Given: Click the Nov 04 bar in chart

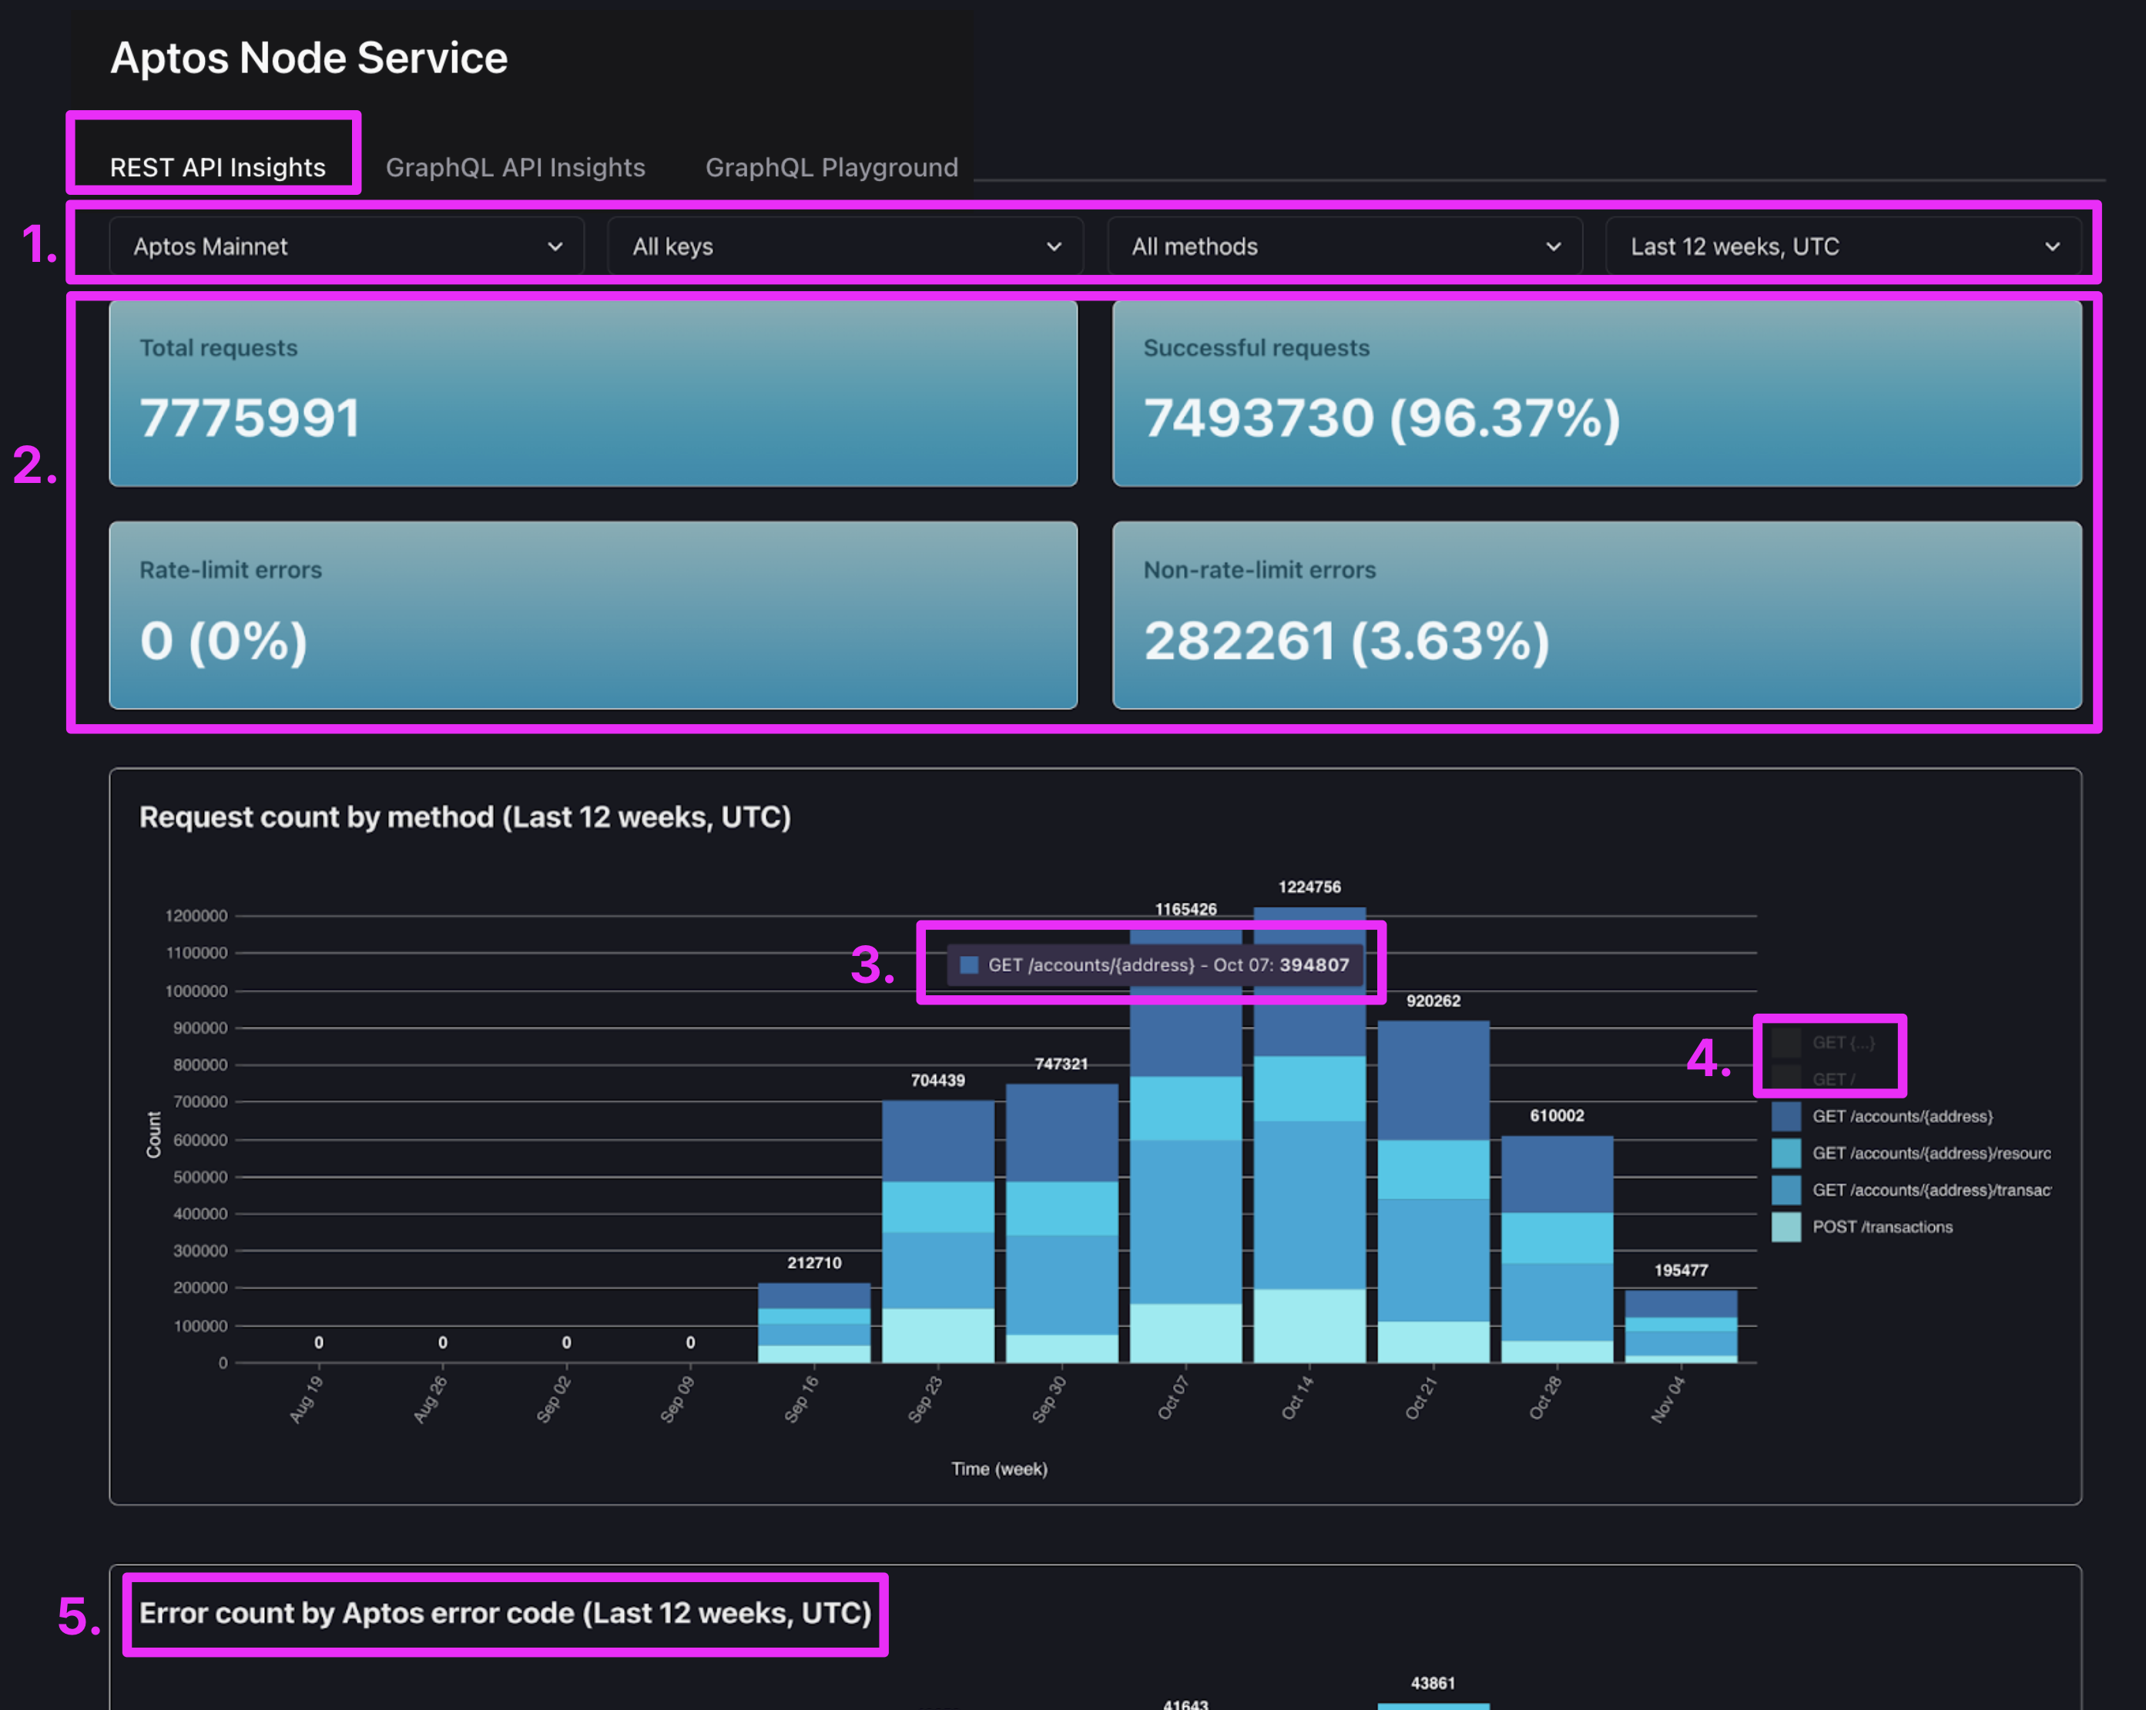Looking at the screenshot, I should tap(1680, 1329).
